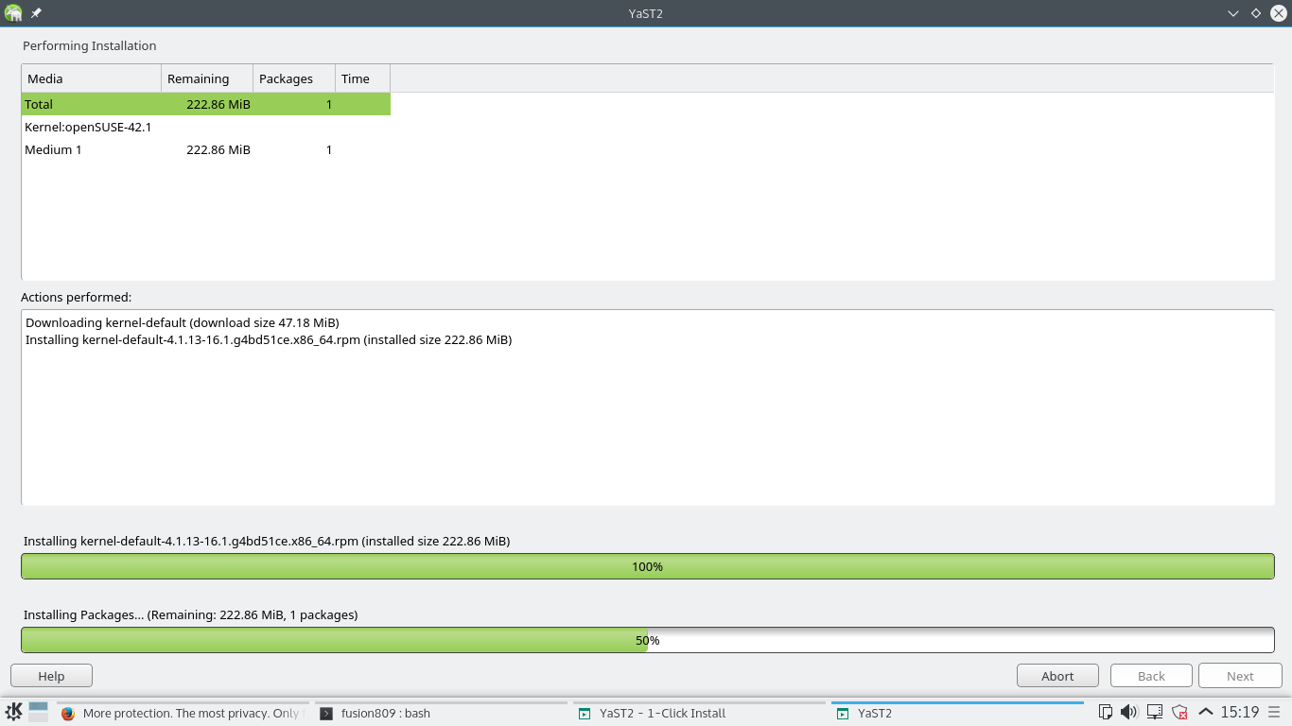Viewport: 1292px width, 726px height.
Task: Click the disabled Back button
Action: click(x=1151, y=676)
